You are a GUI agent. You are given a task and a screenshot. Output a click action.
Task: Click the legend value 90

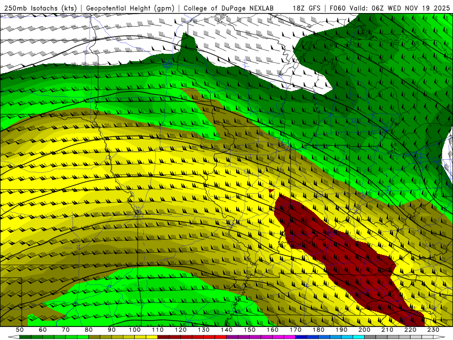112,330
